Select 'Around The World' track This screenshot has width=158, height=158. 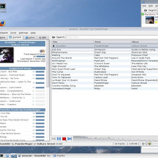point(105,58)
